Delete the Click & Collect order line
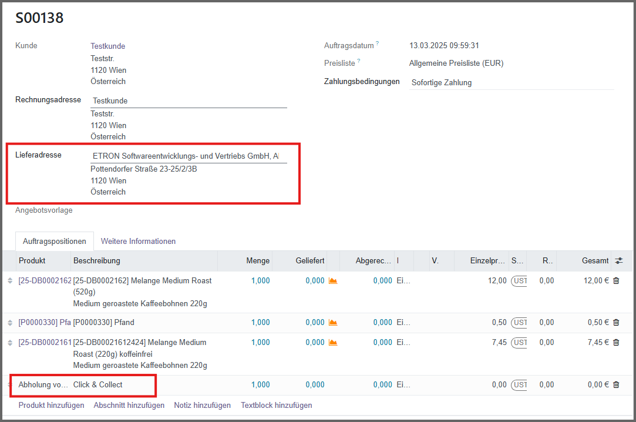Viewport: 636px width, 422px height. coord(616,385)
